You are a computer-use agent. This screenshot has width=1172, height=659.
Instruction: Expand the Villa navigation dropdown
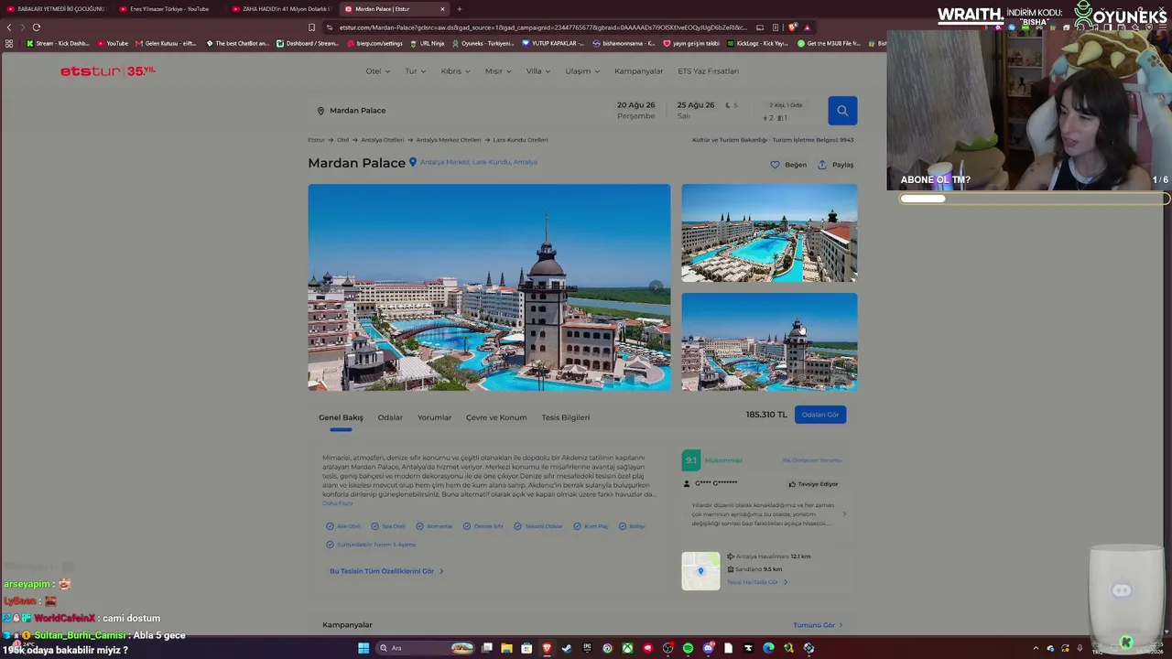click(538, 71)
